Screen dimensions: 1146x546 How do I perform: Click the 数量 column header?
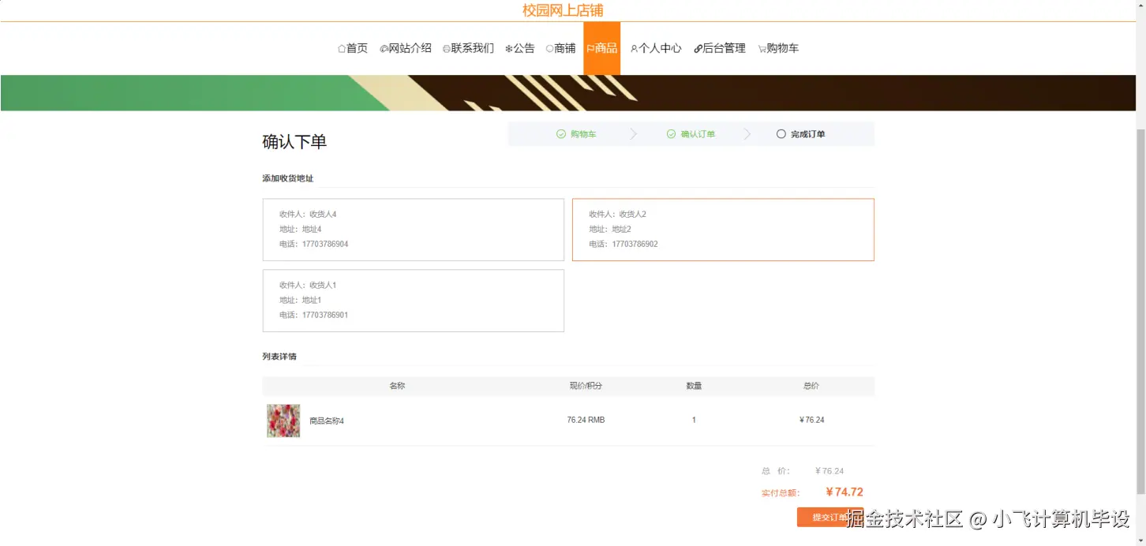coord(694,386)
